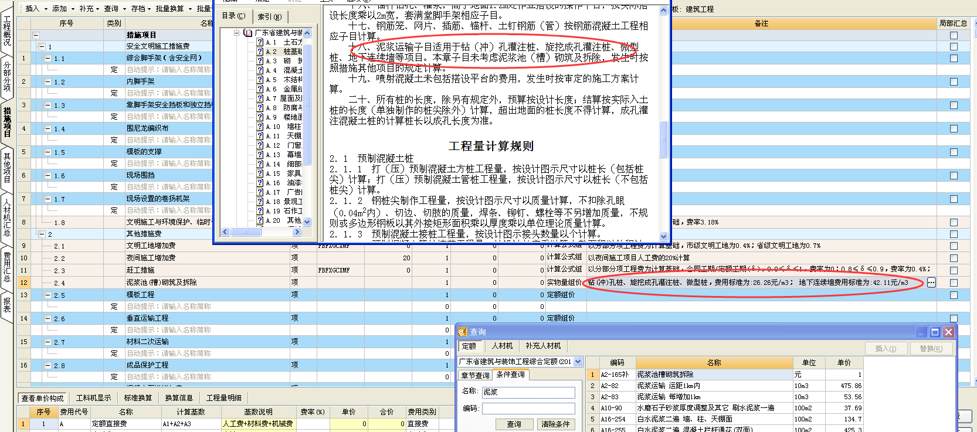Image resolution: width=977 pixels, height=432 pixels.
Task: Toggle 局部汇总 checkbox for row 1.5
Action: (x=954, y=152)
